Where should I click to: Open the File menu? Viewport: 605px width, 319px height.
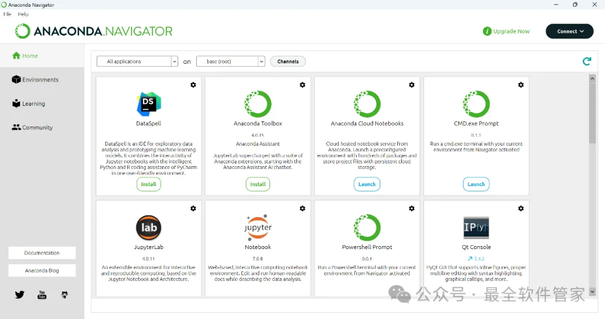7,14
